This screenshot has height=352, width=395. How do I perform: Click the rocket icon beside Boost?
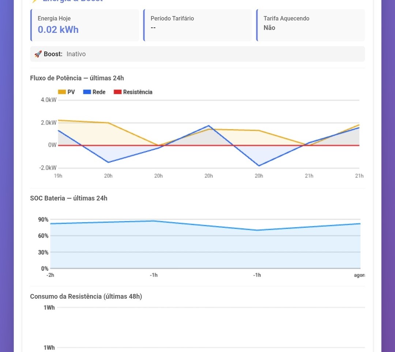click(38, 54)
